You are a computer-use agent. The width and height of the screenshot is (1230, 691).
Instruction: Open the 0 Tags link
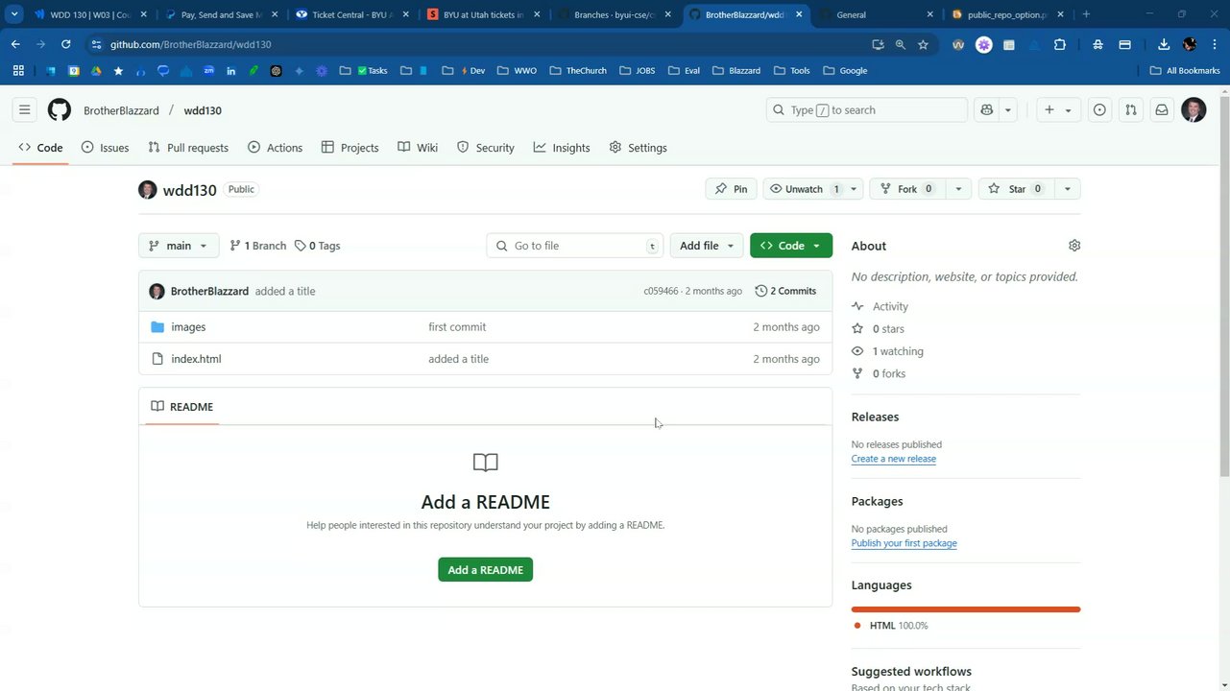tap(318, 246)
